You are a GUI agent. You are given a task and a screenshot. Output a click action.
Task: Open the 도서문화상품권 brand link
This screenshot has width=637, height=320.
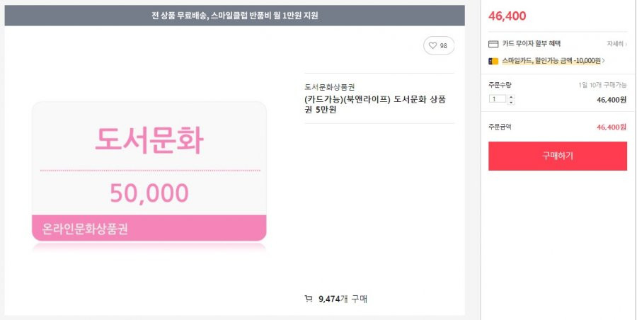(329, 87)
